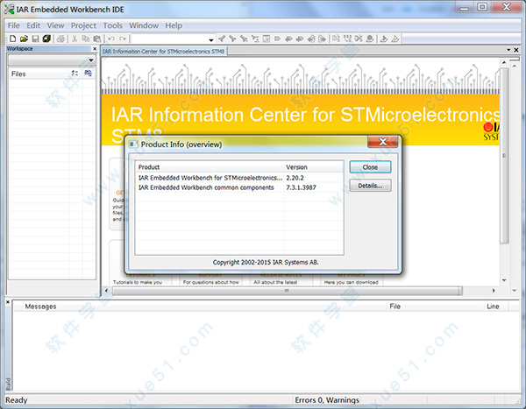
Task: Expand the Workspace configuration dropdown
Action: (91, 60)
